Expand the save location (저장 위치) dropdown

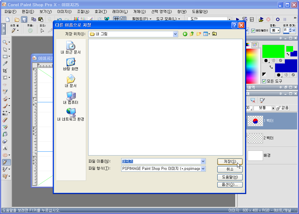point(175,34)
